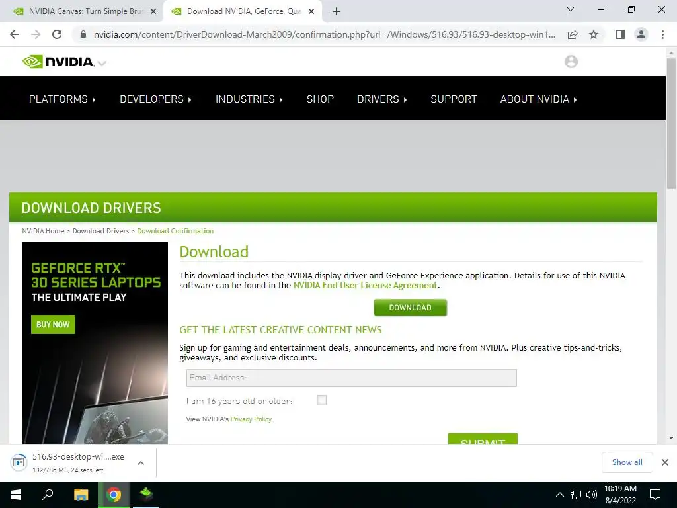The height and width of the screenshot is (508, 677).
Task: Expand the INDUSTRIES menu
Action: click(249, 99)
